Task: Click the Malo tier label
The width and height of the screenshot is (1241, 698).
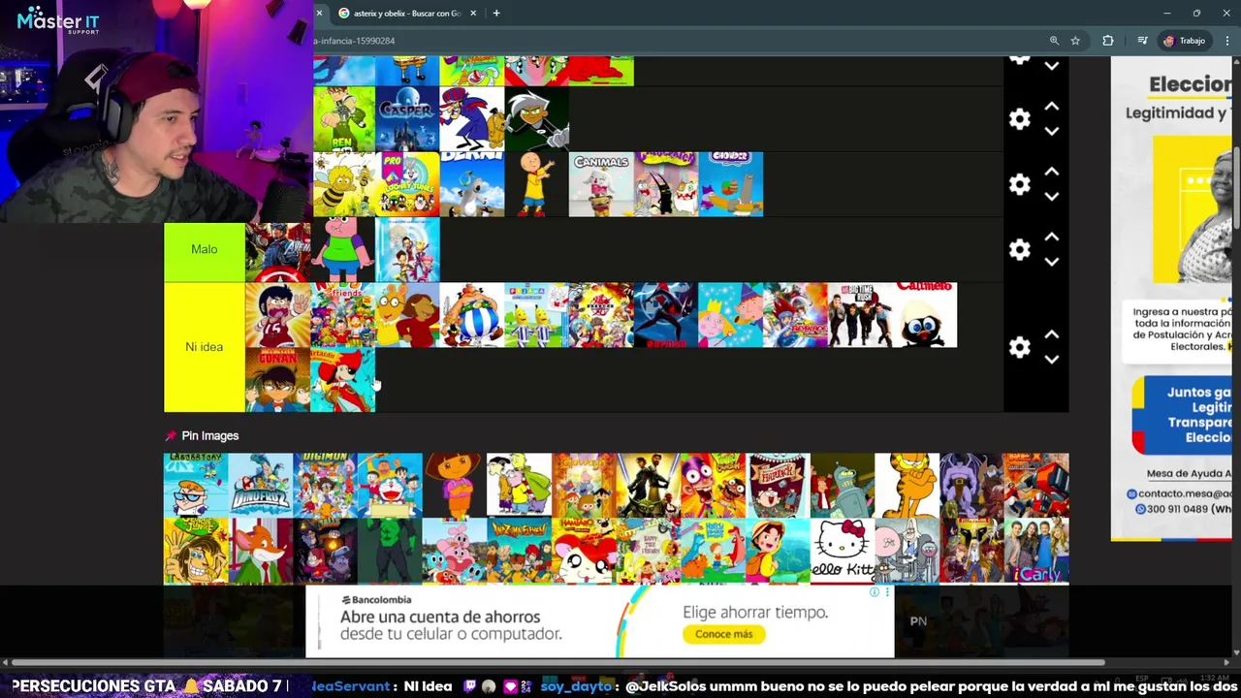Action: tap(205, 250)
